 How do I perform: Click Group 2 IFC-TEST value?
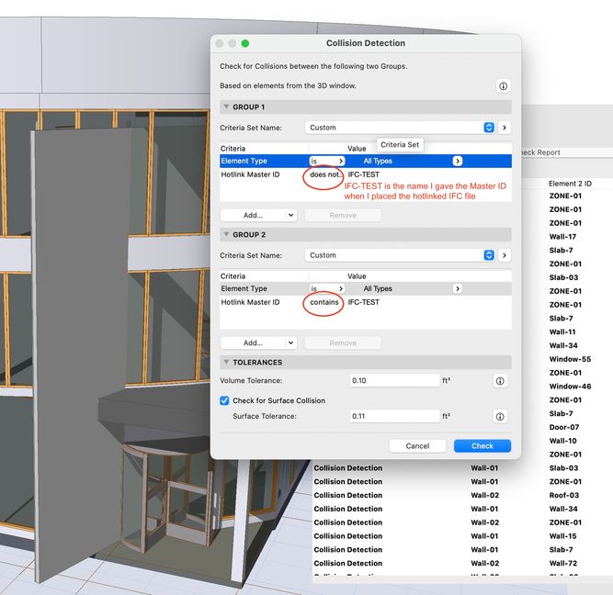[364, 302]
